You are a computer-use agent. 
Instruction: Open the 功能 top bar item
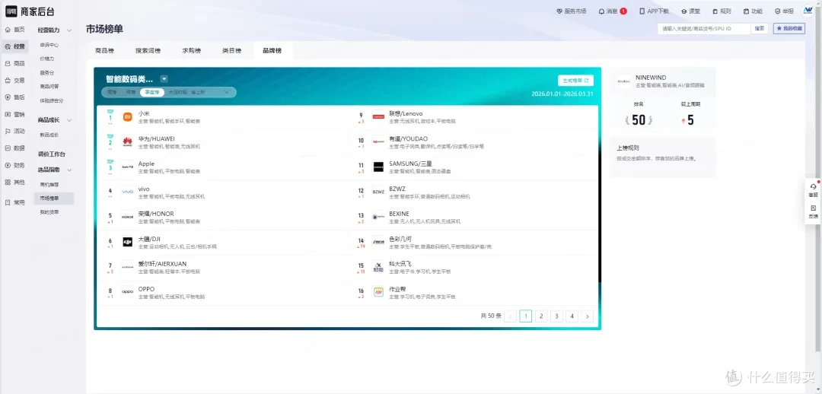753,11
